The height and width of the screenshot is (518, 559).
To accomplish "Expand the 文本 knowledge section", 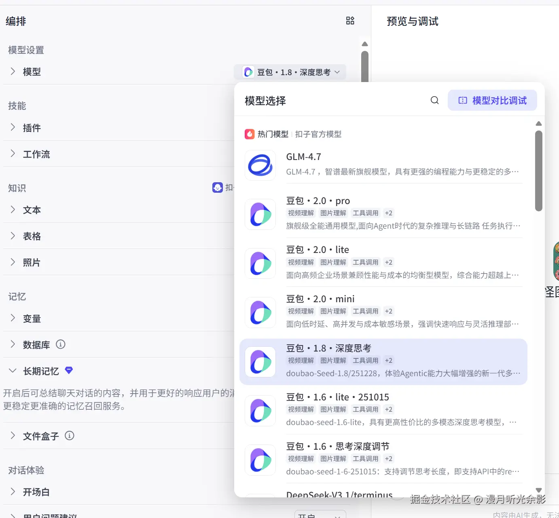I will point(13,209).
